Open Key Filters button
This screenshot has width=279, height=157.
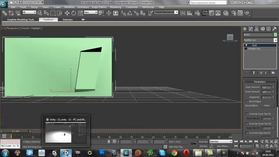pyautogui.click(x=223, y=147)
